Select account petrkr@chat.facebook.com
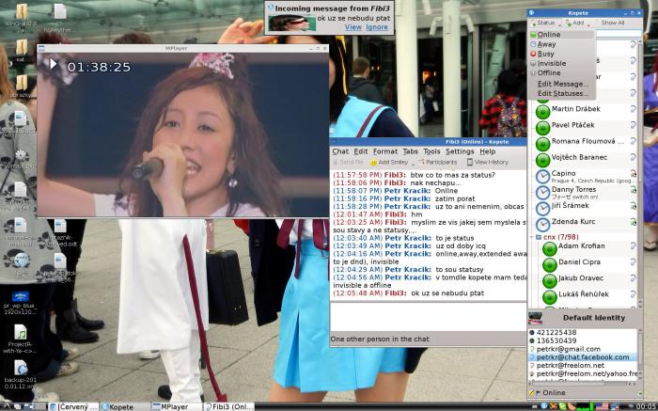 [584, 357]
